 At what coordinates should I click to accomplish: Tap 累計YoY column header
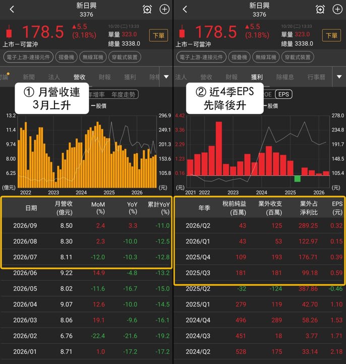[x=159, y=208]
